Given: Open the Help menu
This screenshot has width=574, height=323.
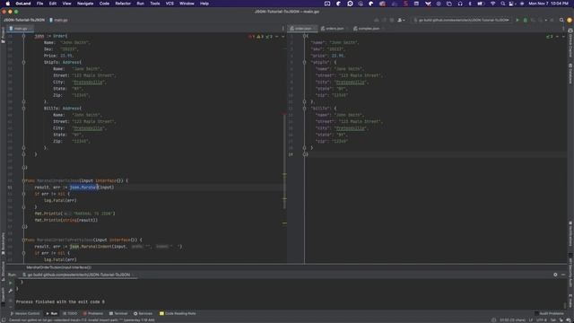Looking at the screenshot, I should [x=204, y=4].
